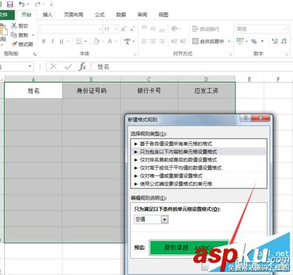Apply percent style

pos(254,41)
